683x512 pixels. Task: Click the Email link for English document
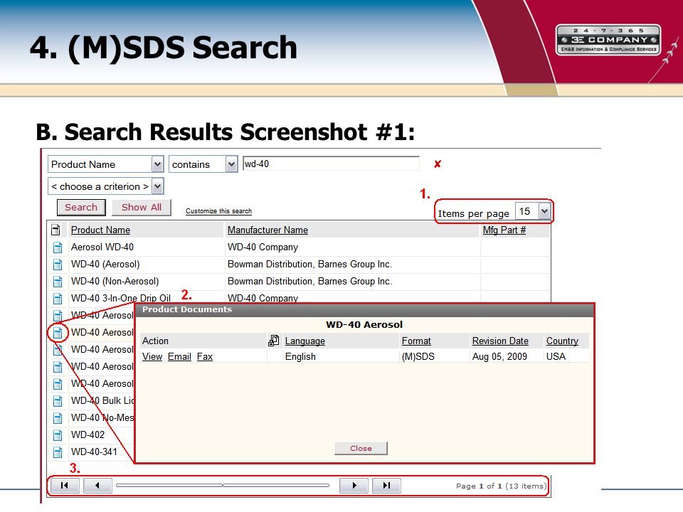(x=179, y=356)
